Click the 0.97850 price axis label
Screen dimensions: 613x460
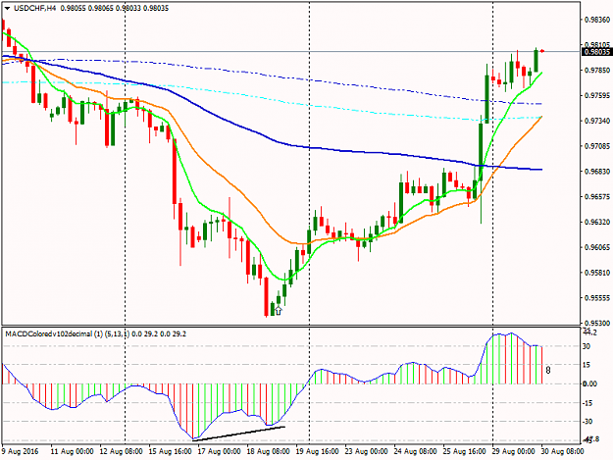point(597,70)
